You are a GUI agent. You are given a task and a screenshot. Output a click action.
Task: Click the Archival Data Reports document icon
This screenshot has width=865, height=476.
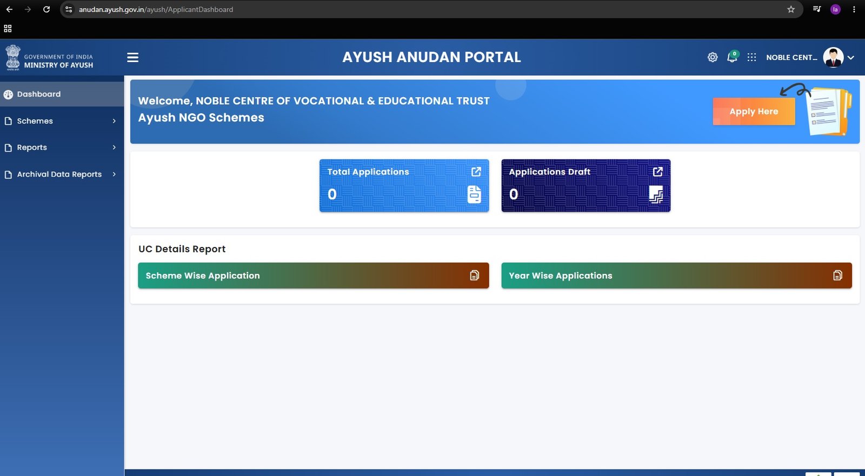8,175
